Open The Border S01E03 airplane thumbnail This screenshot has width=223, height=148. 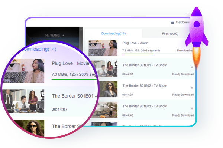point(106,110)
